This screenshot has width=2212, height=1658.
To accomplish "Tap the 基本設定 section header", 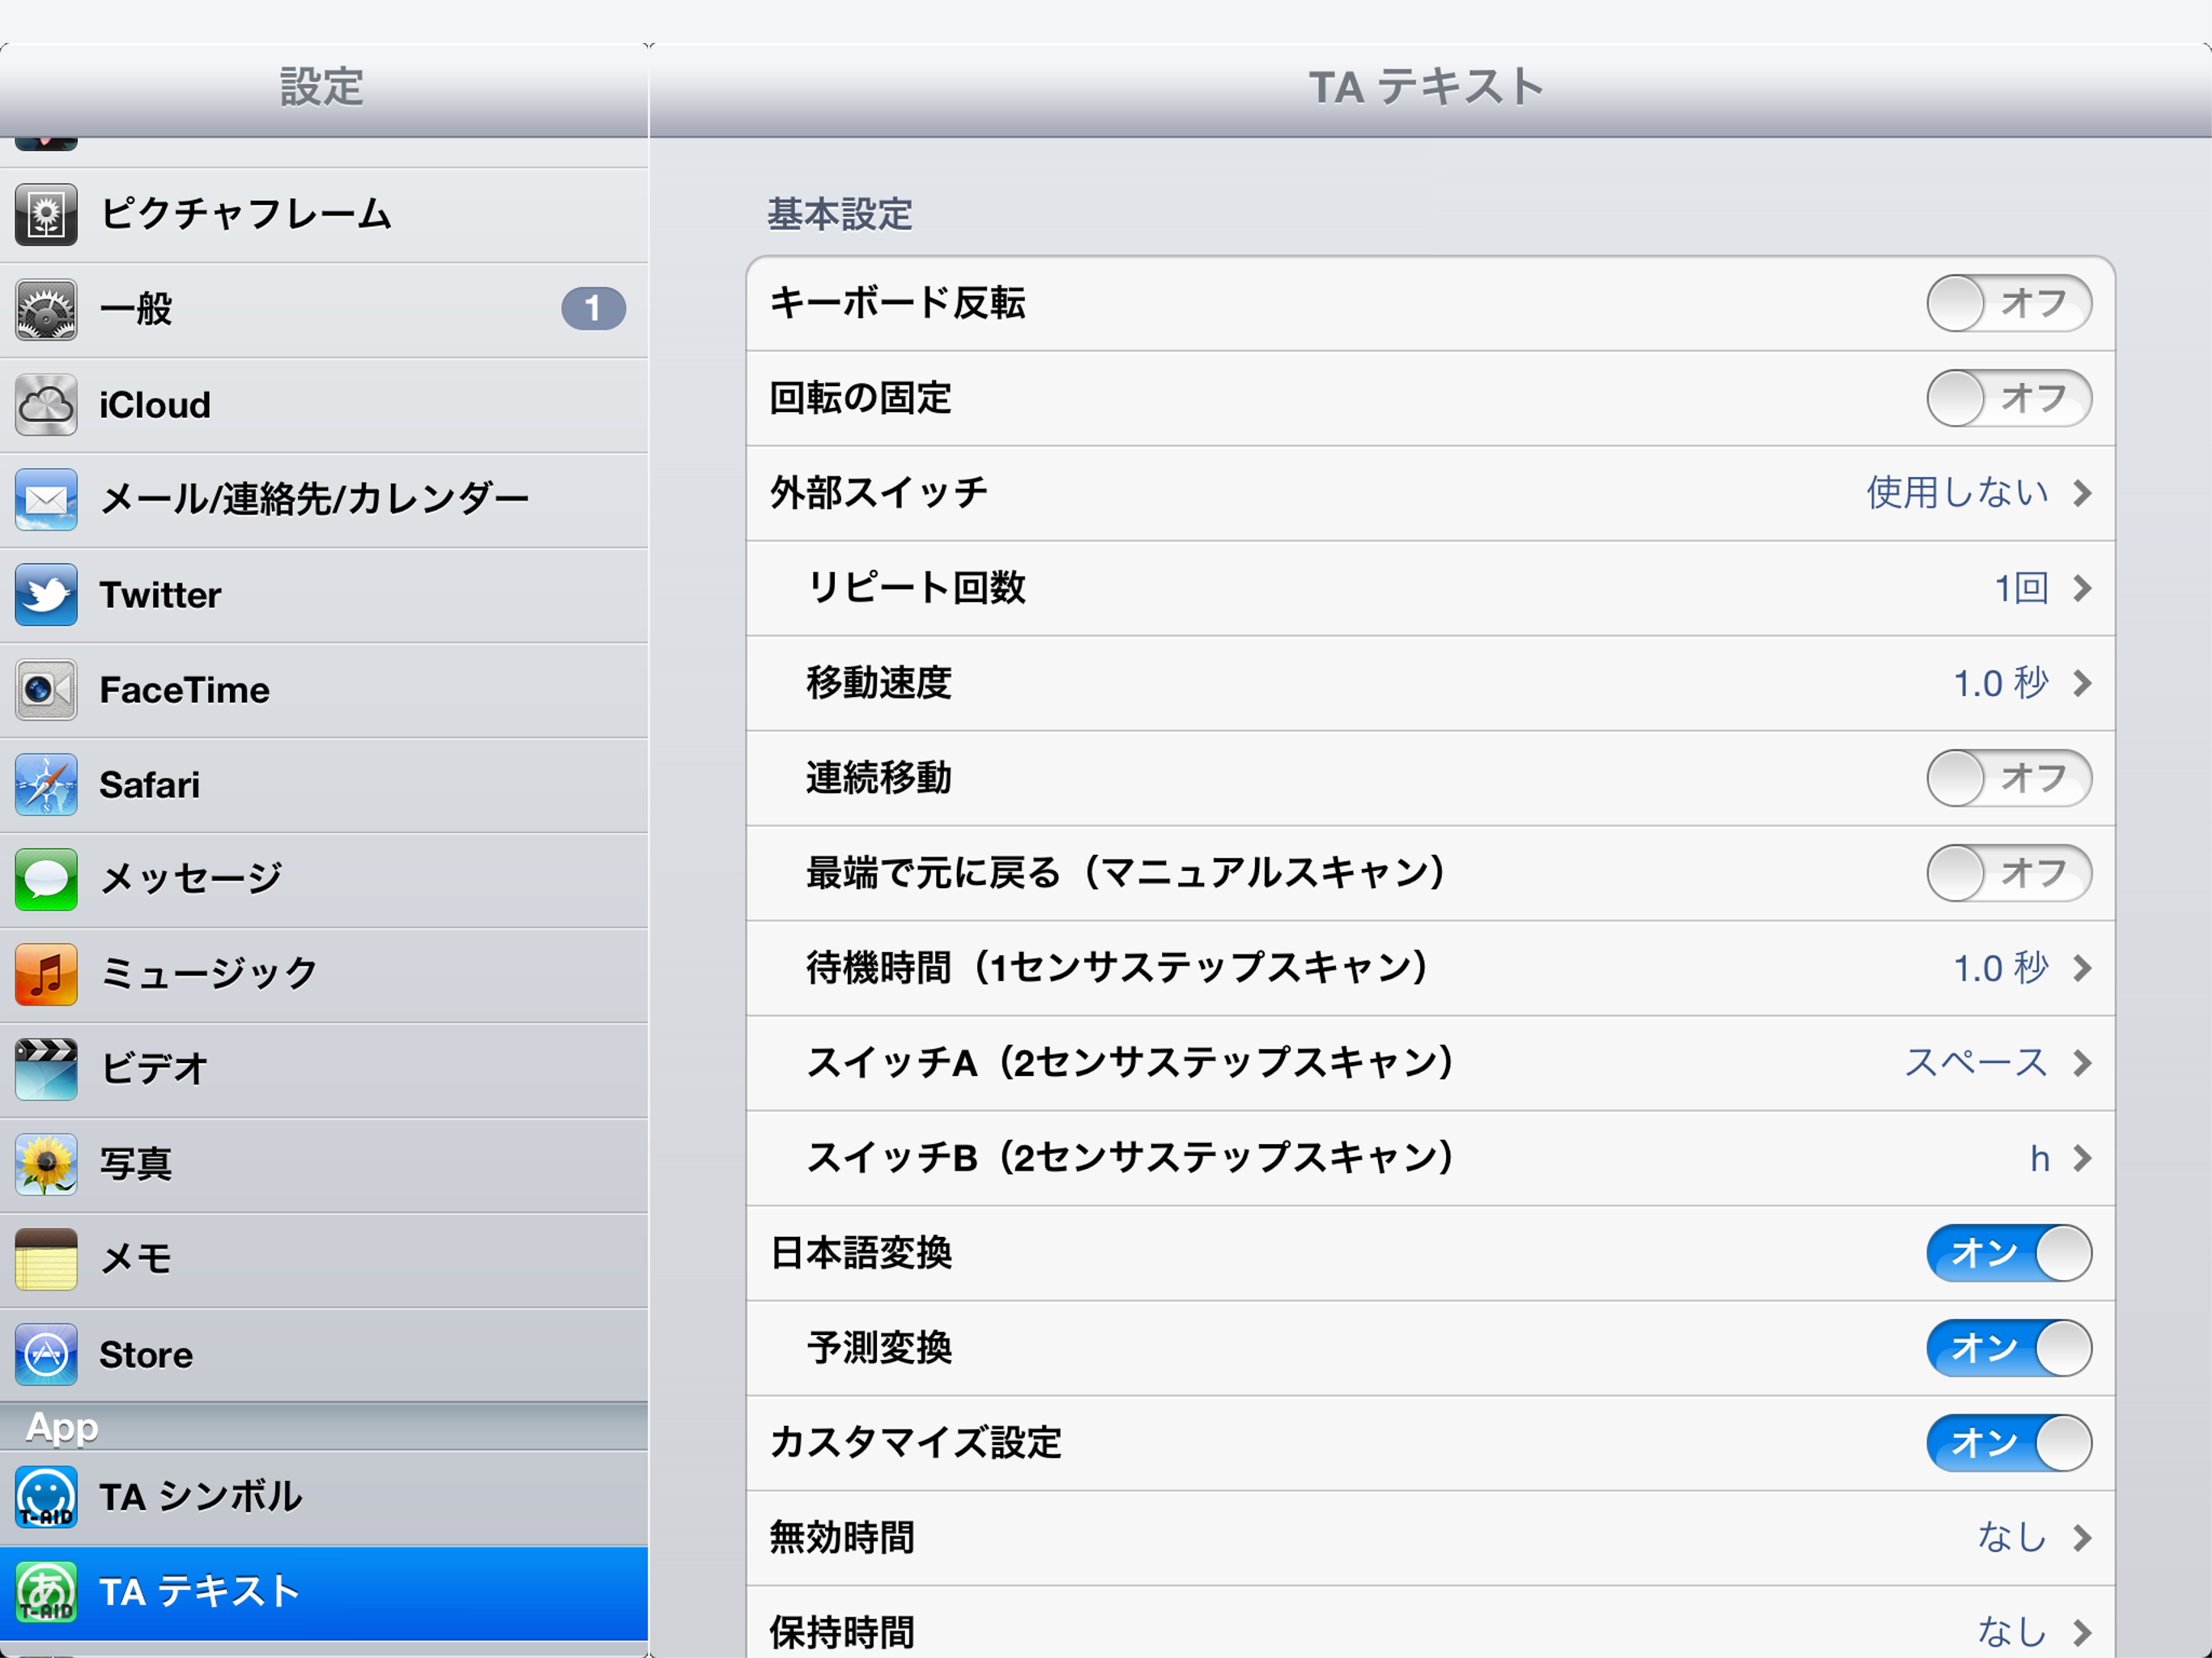I will point(839,214).
